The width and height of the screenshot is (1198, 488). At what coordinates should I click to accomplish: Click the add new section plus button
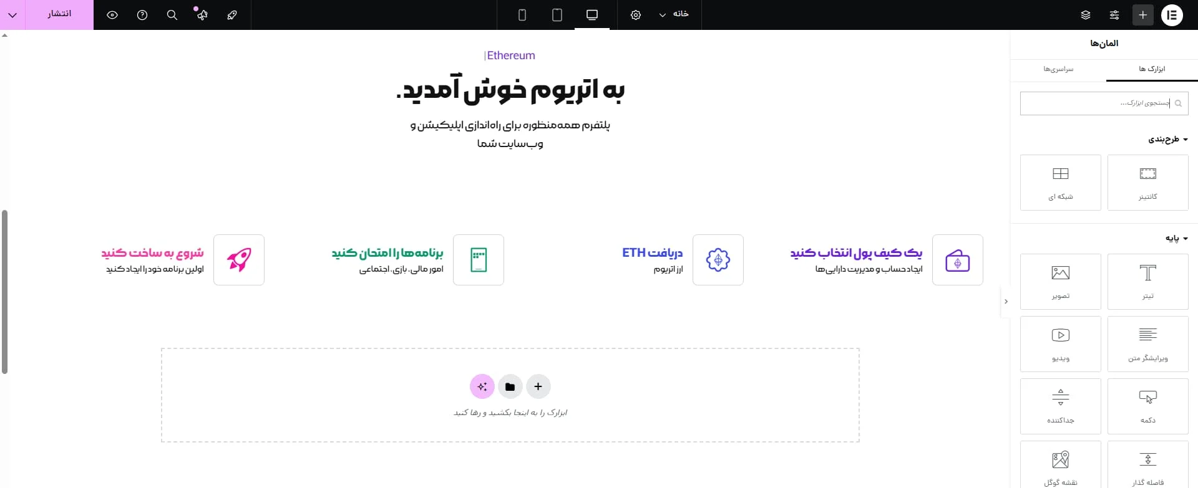(x=538, y=386)
